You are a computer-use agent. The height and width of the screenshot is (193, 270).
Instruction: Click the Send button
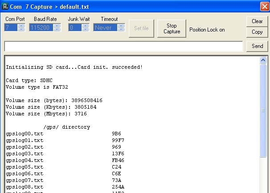click(x=257, y=46)
